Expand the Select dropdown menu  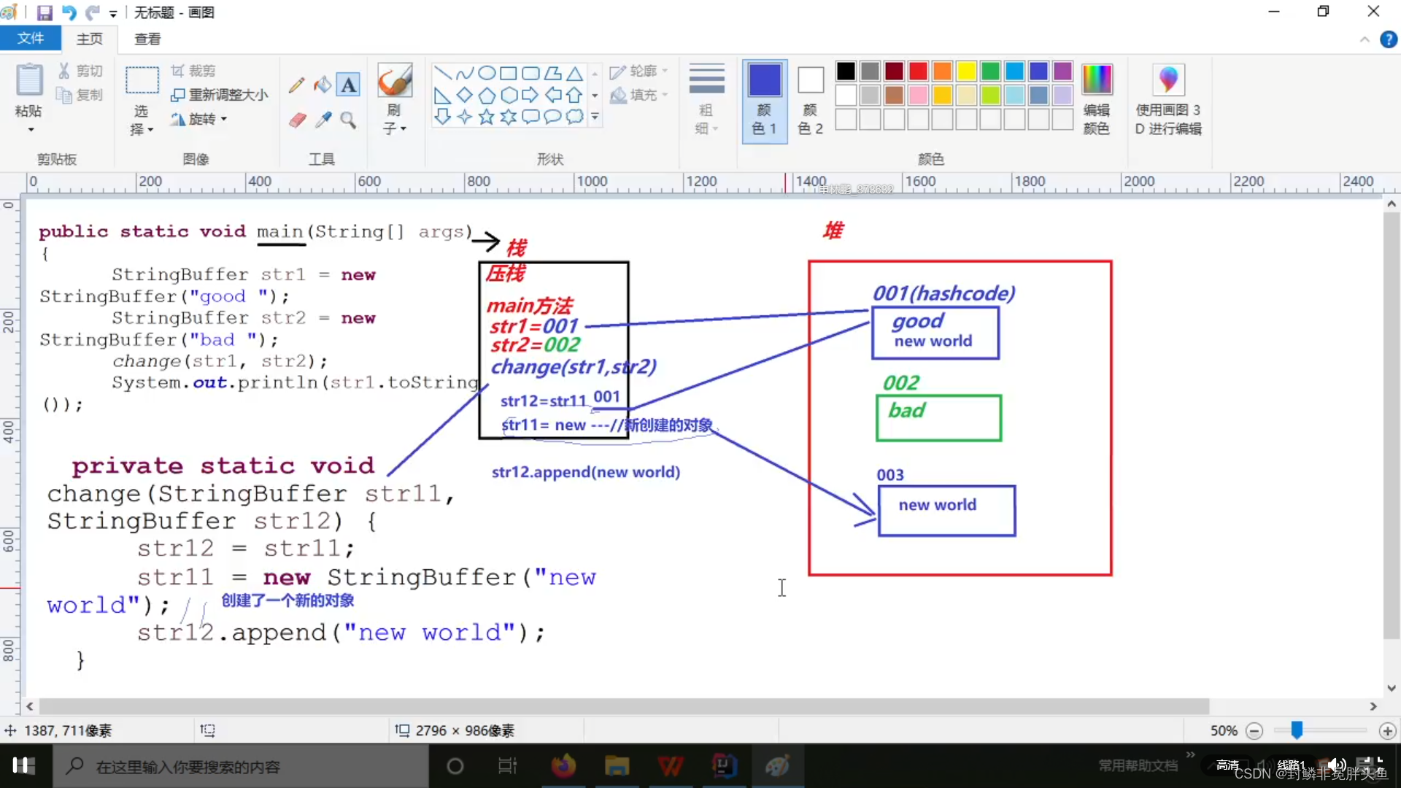(142, 120)
